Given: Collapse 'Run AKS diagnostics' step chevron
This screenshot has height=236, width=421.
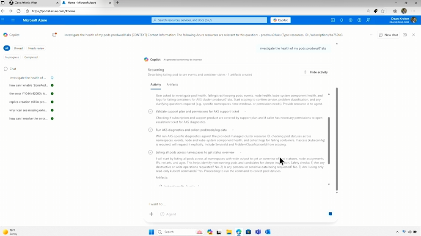Looking at the screenshot, I should coord(233,130).
